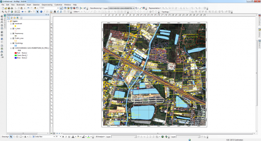Screen dimensions: 261x141
Task: Select the Zoom In tool
Action: 3,12
